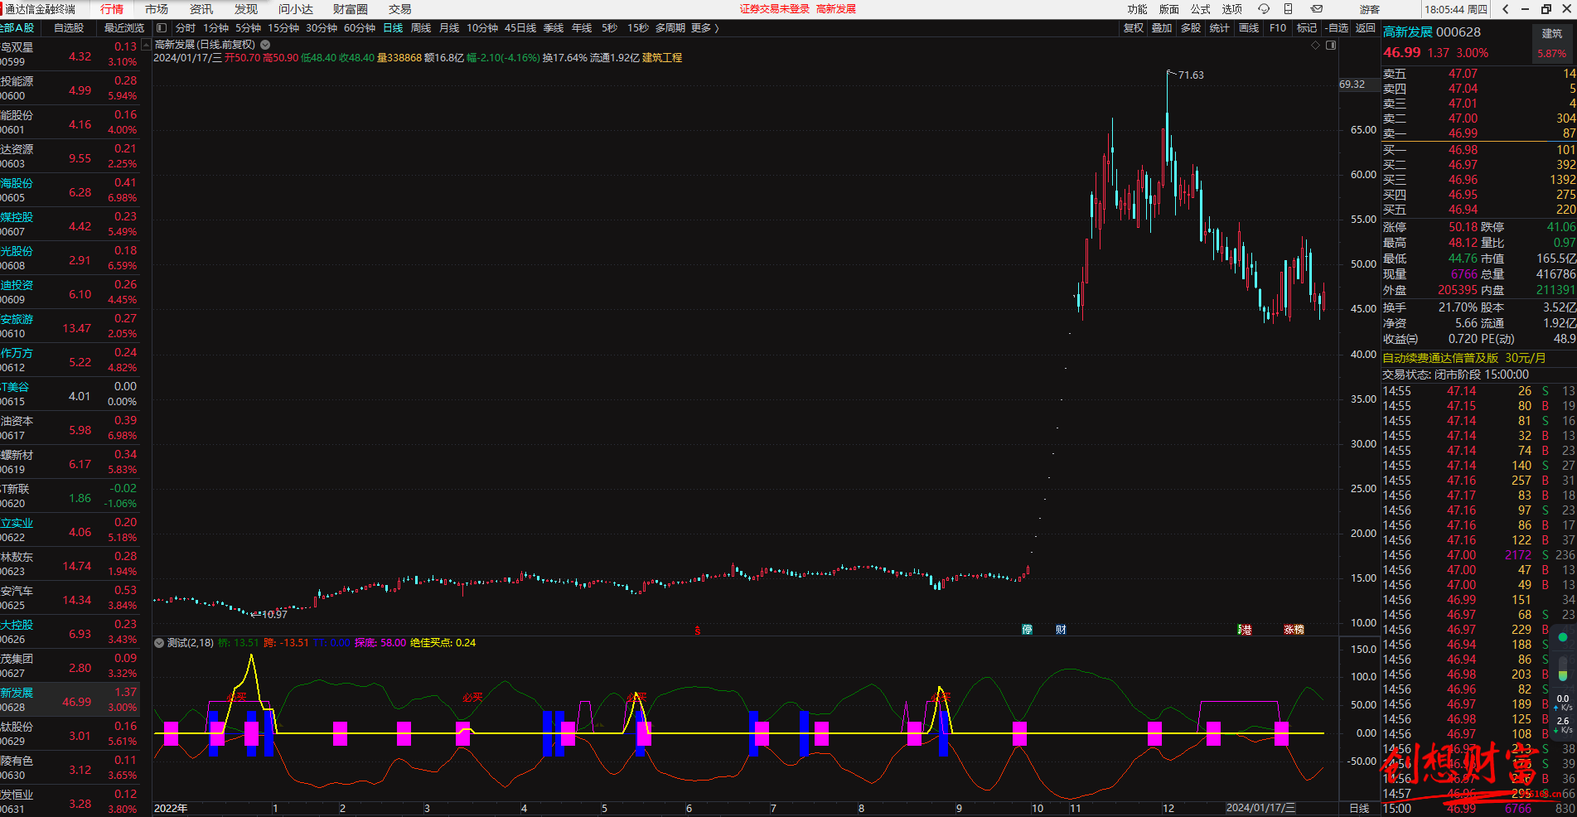Click the green network status dot
This screenshot has width=1577, height=817.
[x=1563, y=637]
